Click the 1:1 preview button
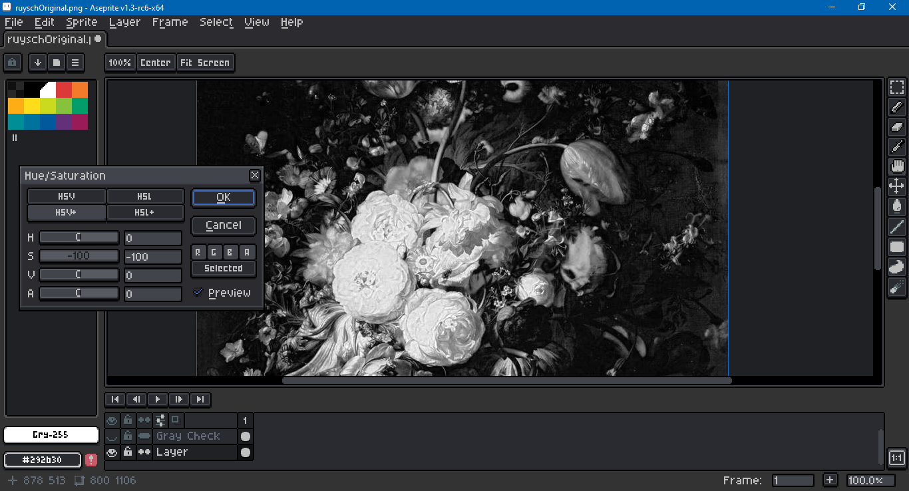This screenshot has width=909, height=491. coord(896,458)
